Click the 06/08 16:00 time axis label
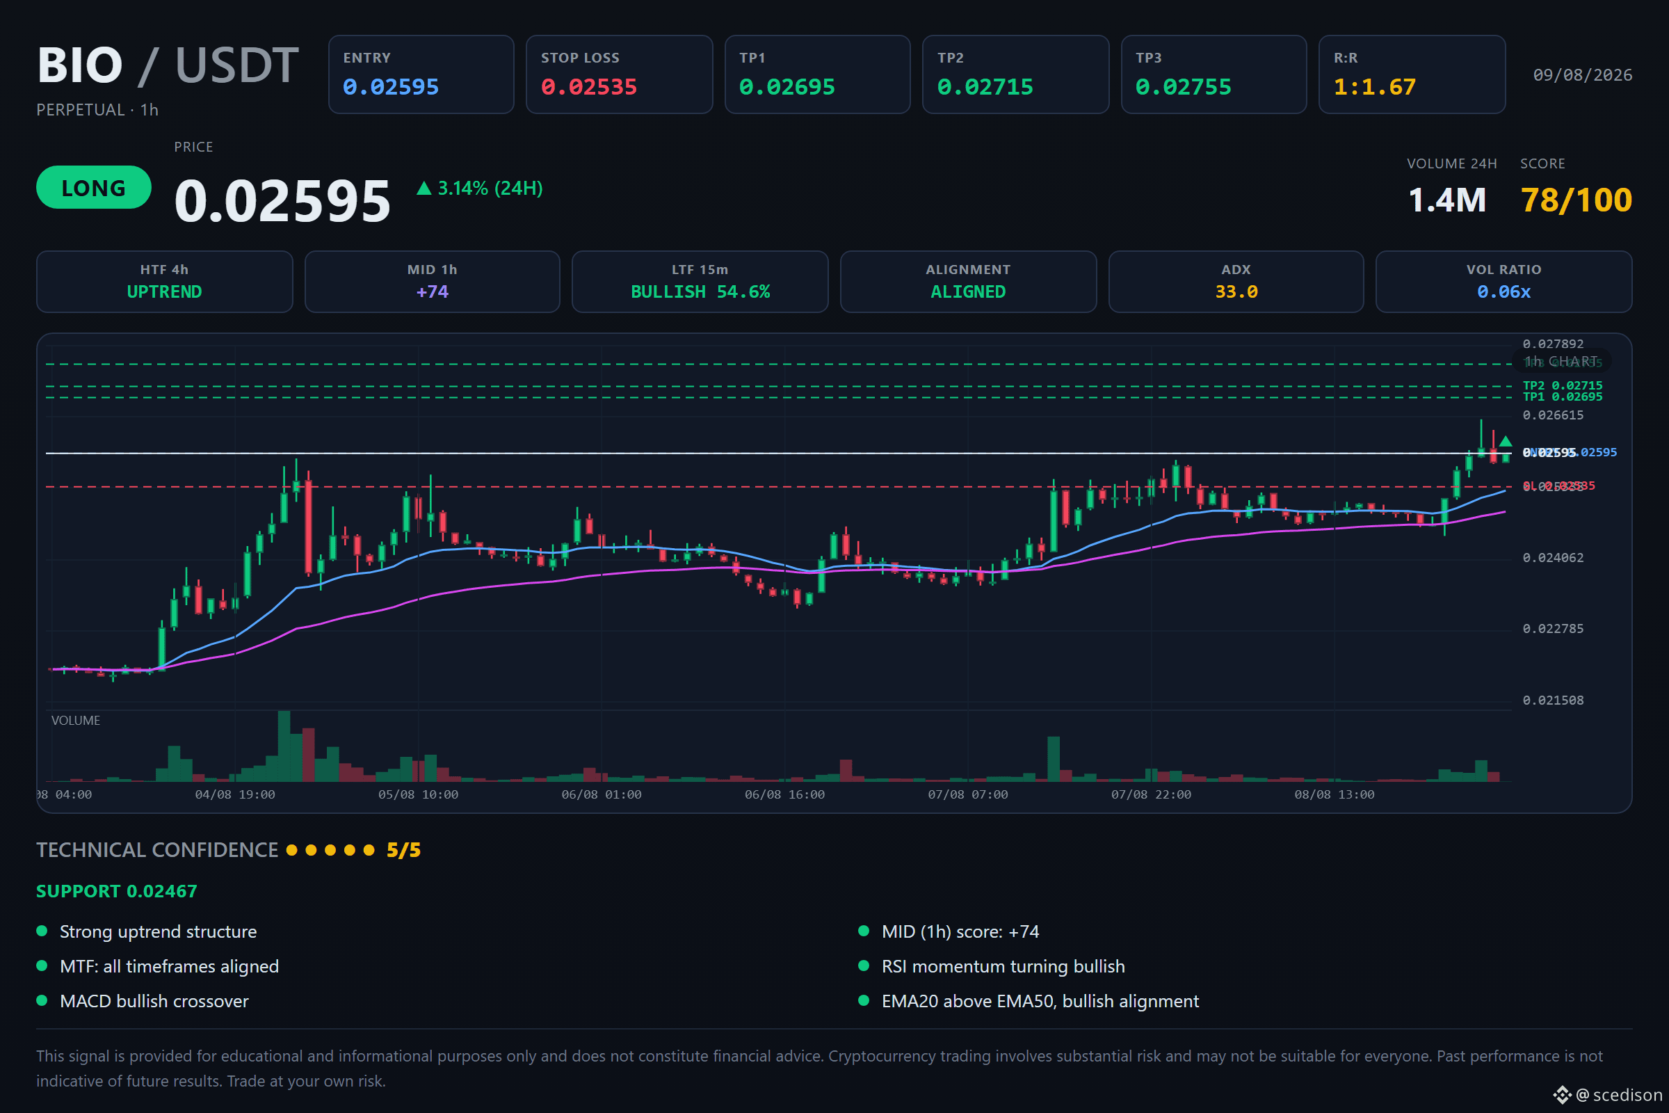The image size is (1669, 1113). (x=784, y=795)
